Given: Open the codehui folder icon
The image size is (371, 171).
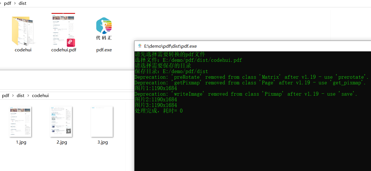Looking at the screenshot, I should pyautogui.click(x=23, y=31).
